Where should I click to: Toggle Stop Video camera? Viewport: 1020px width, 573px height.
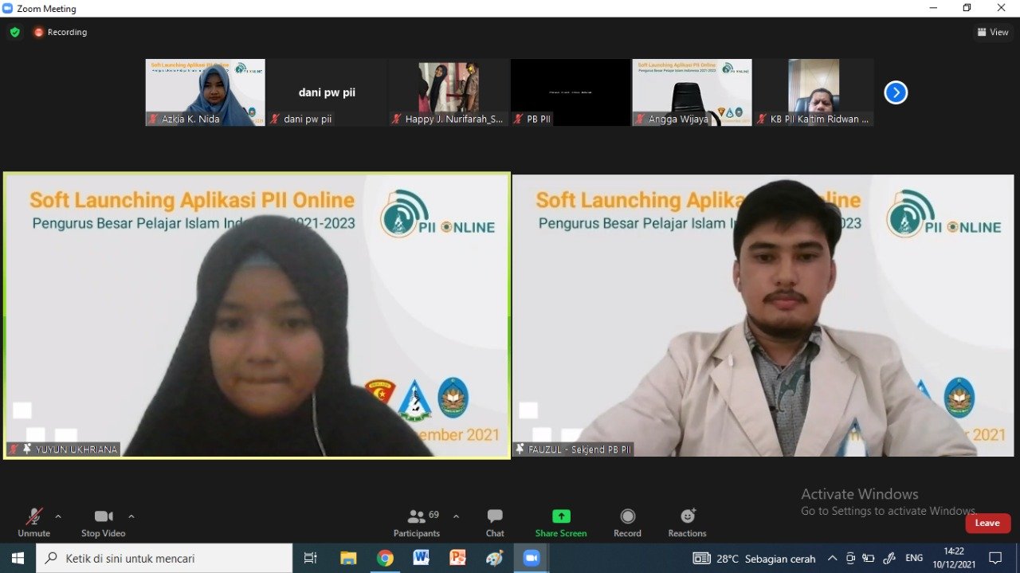103,523
